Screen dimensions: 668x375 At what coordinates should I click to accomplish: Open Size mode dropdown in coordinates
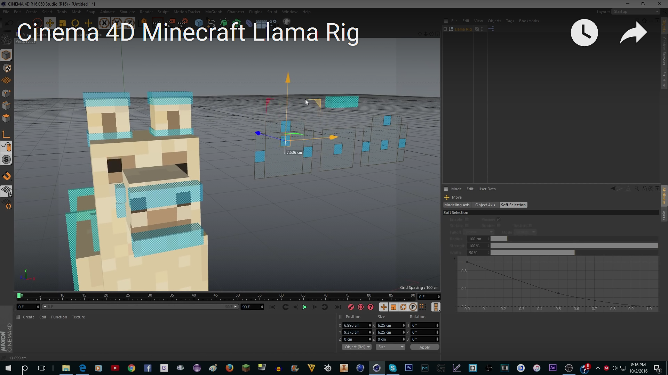pos(391,347)
